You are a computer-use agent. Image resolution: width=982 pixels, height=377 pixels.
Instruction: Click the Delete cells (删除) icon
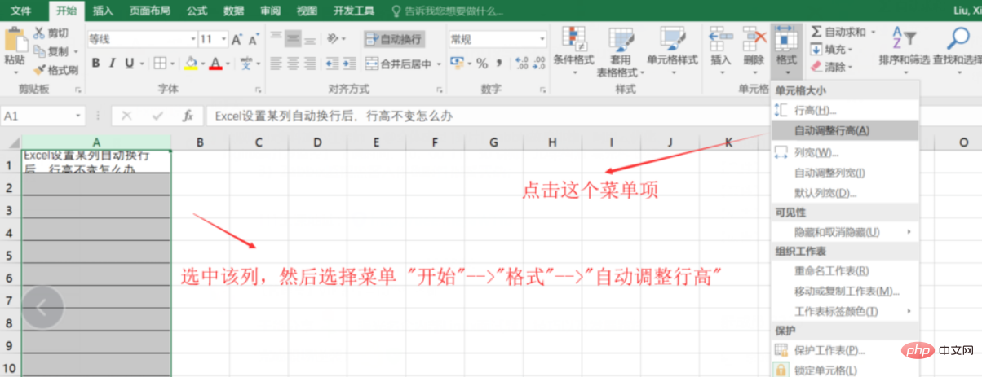pos(754,38)
